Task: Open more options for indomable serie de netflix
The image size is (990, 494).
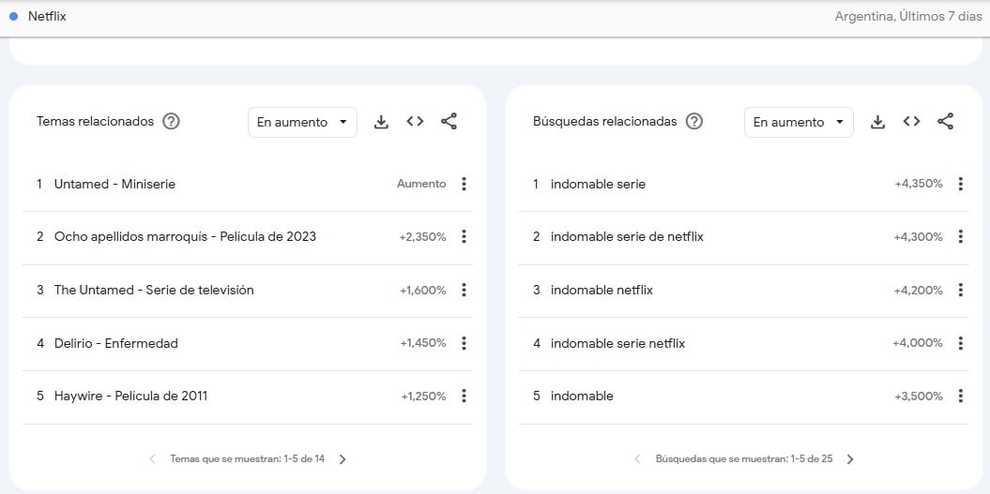Action: pos(960,236)
